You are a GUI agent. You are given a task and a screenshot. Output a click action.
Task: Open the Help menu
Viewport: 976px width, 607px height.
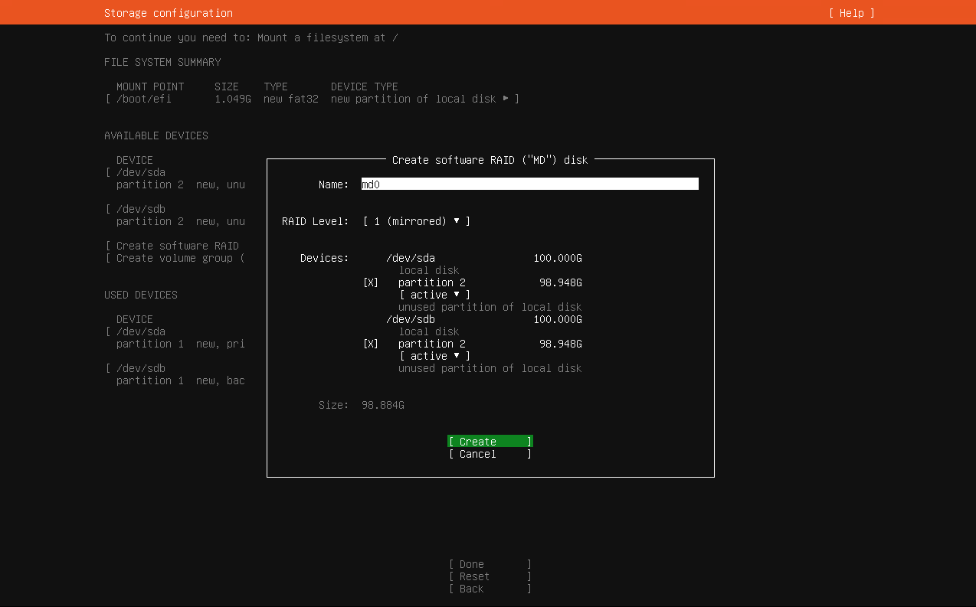pos(852,13)
